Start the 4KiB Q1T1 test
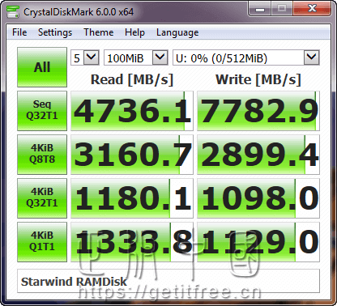The height and width of the screenshot is (306, 337). (x=42, y=242)
